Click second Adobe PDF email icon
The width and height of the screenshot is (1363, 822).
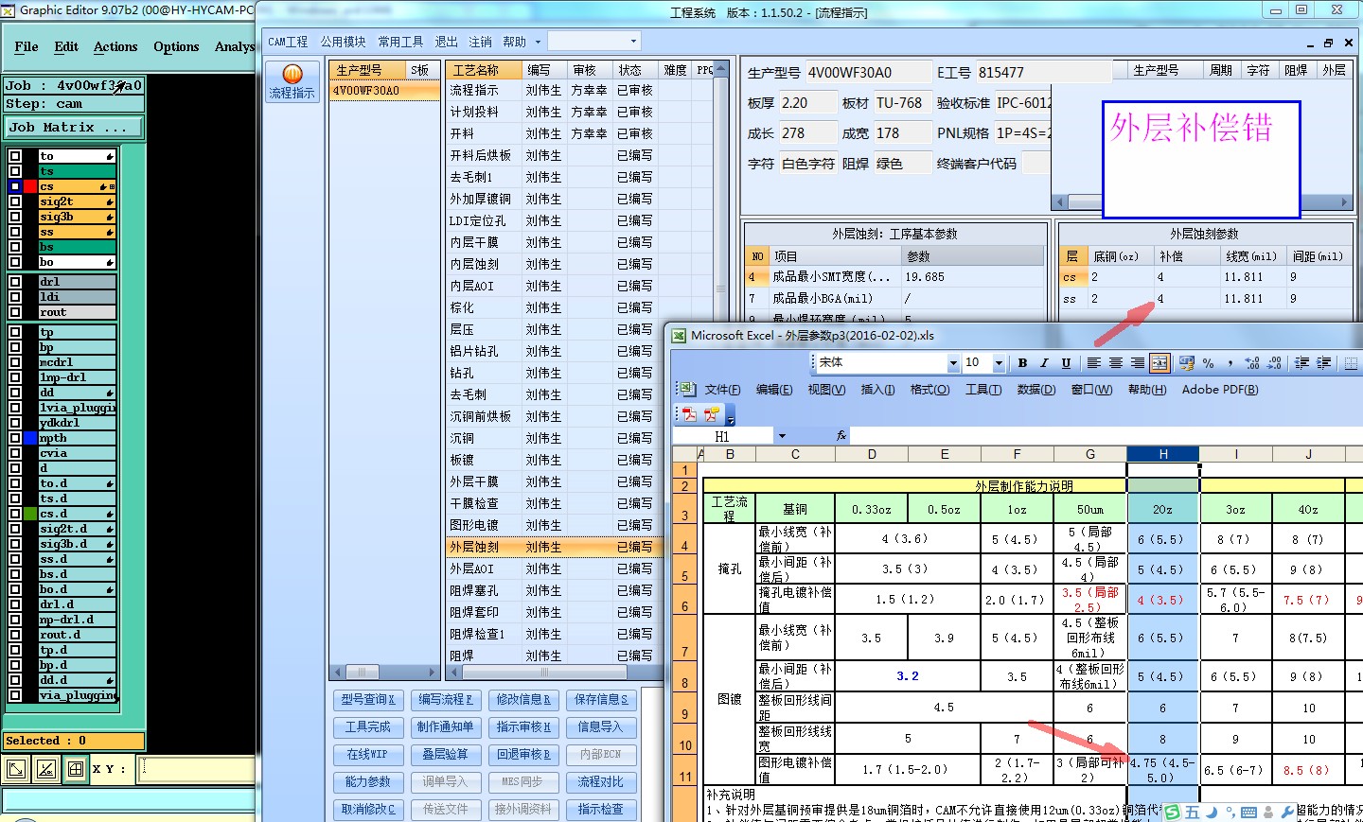pyautogui.click(x=711, y=414)
